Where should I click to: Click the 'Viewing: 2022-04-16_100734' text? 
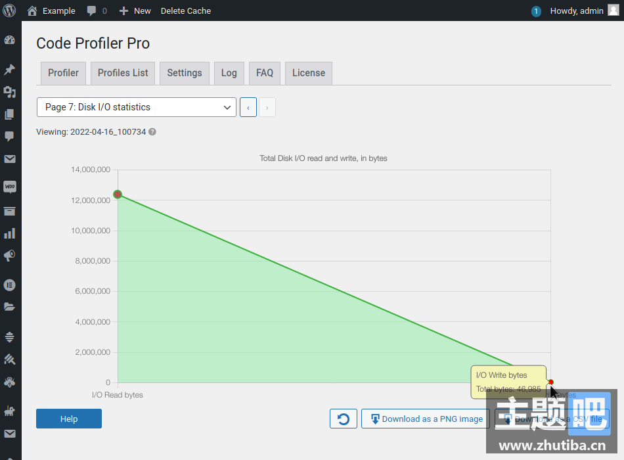[x=91, y=132]
